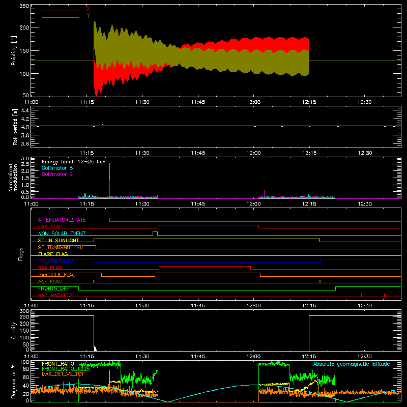Click the 3.0 tick on modulation axis

tap(25, 159)
